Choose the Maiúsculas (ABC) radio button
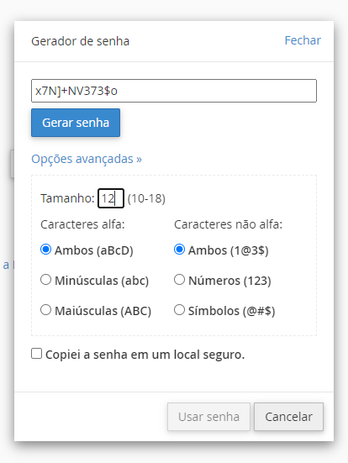Viewport: 348px width, 463px height. [x=45, y=310]
